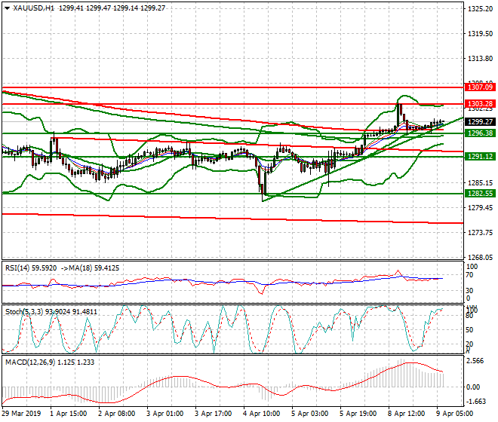Click the 1268.05 price scale value
Viewport: 498px width, 422px height.
(x=481, y=258)
